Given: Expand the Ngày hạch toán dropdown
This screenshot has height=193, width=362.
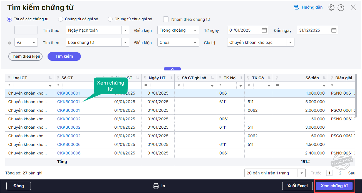Looking at the screenshot, I should tap(125, 30).
